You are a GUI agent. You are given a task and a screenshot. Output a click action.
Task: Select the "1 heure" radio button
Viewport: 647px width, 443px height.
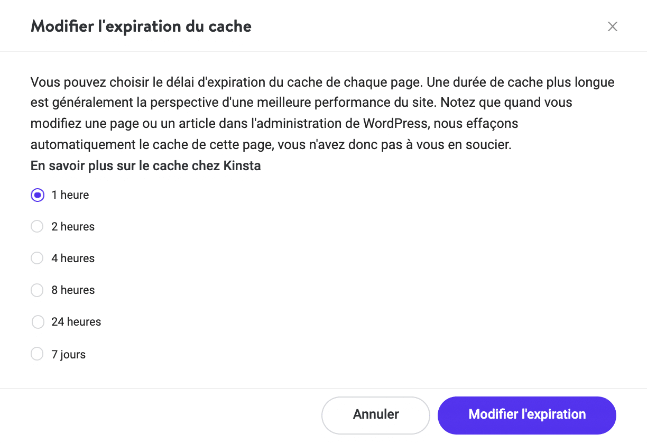pos(37,195)
